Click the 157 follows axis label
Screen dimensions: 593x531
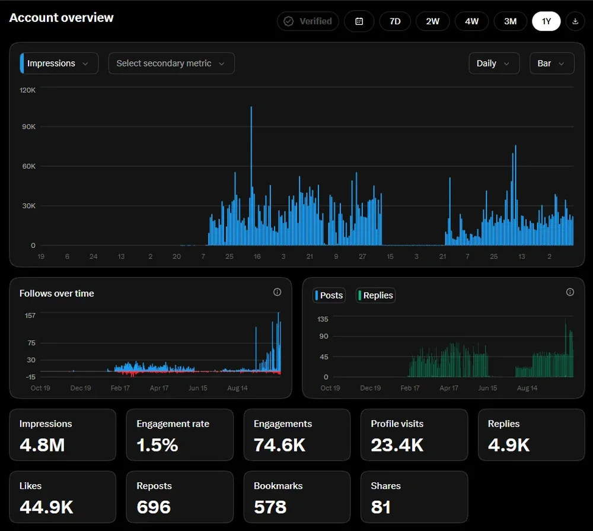tap(30, 316)
